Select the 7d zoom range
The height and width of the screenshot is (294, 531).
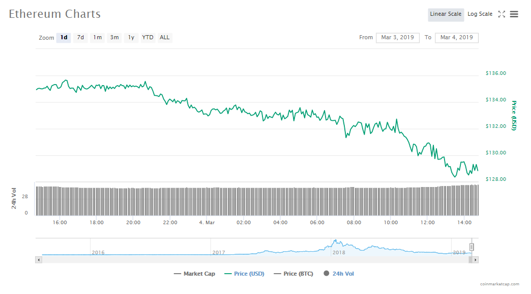pos(80,38)
